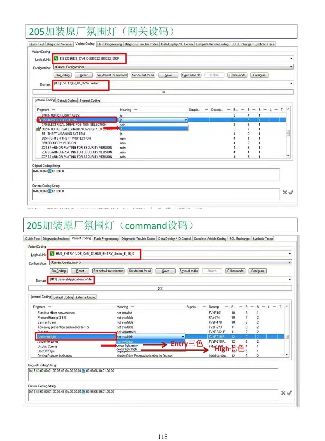
Task: Open Diagnostic Services tab in EIS222 window
Action: coord(60,44)
